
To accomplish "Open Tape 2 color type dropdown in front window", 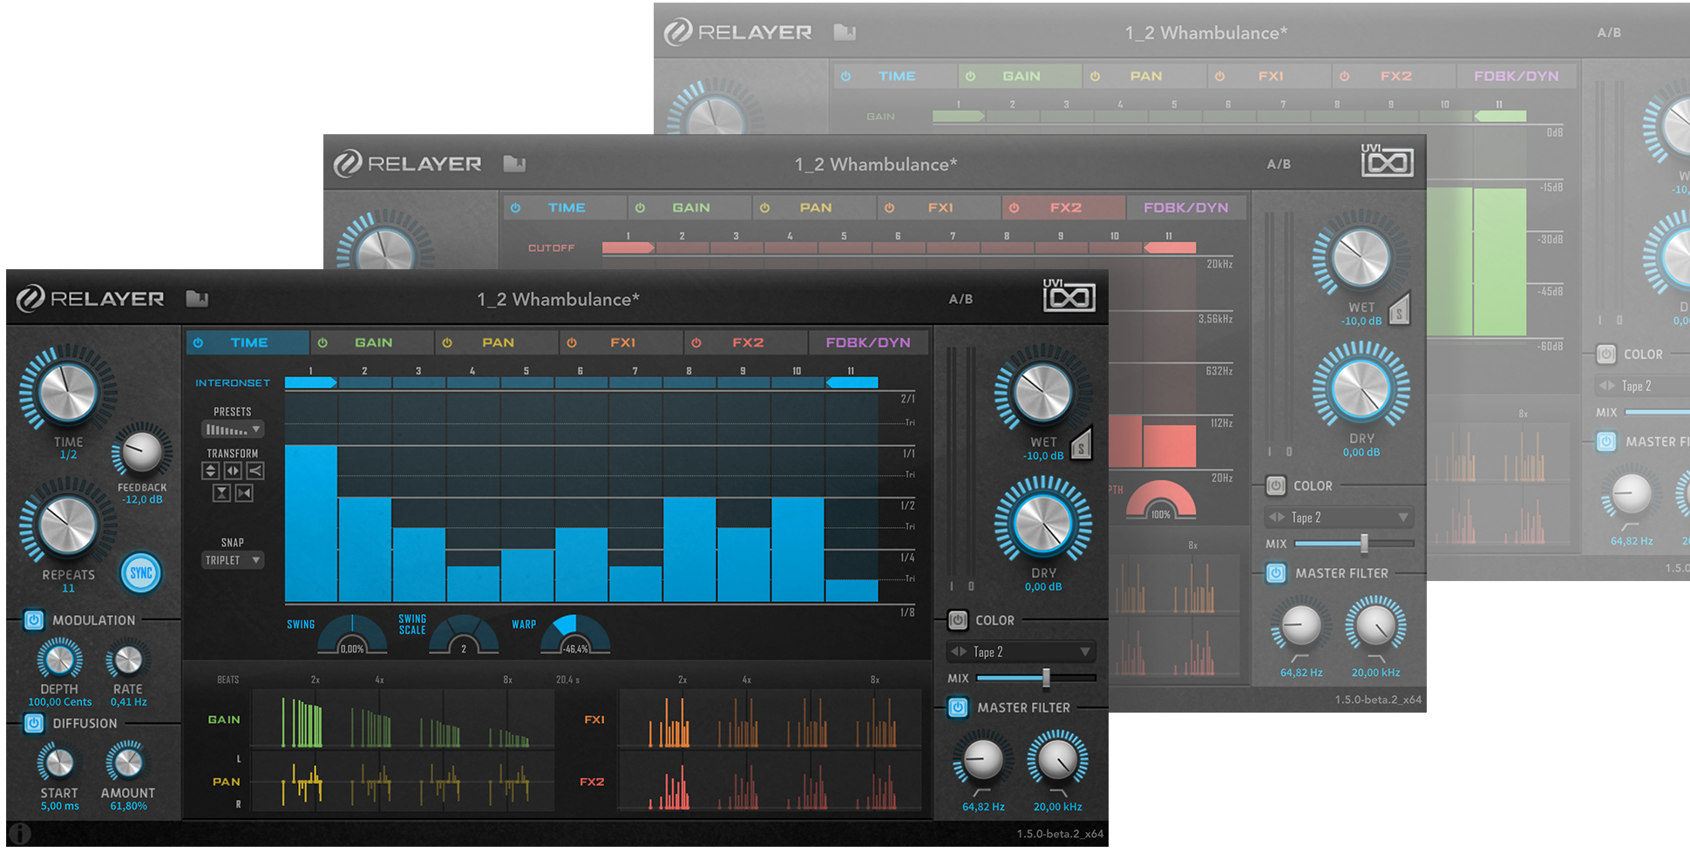I will (x=1021, y=652).
